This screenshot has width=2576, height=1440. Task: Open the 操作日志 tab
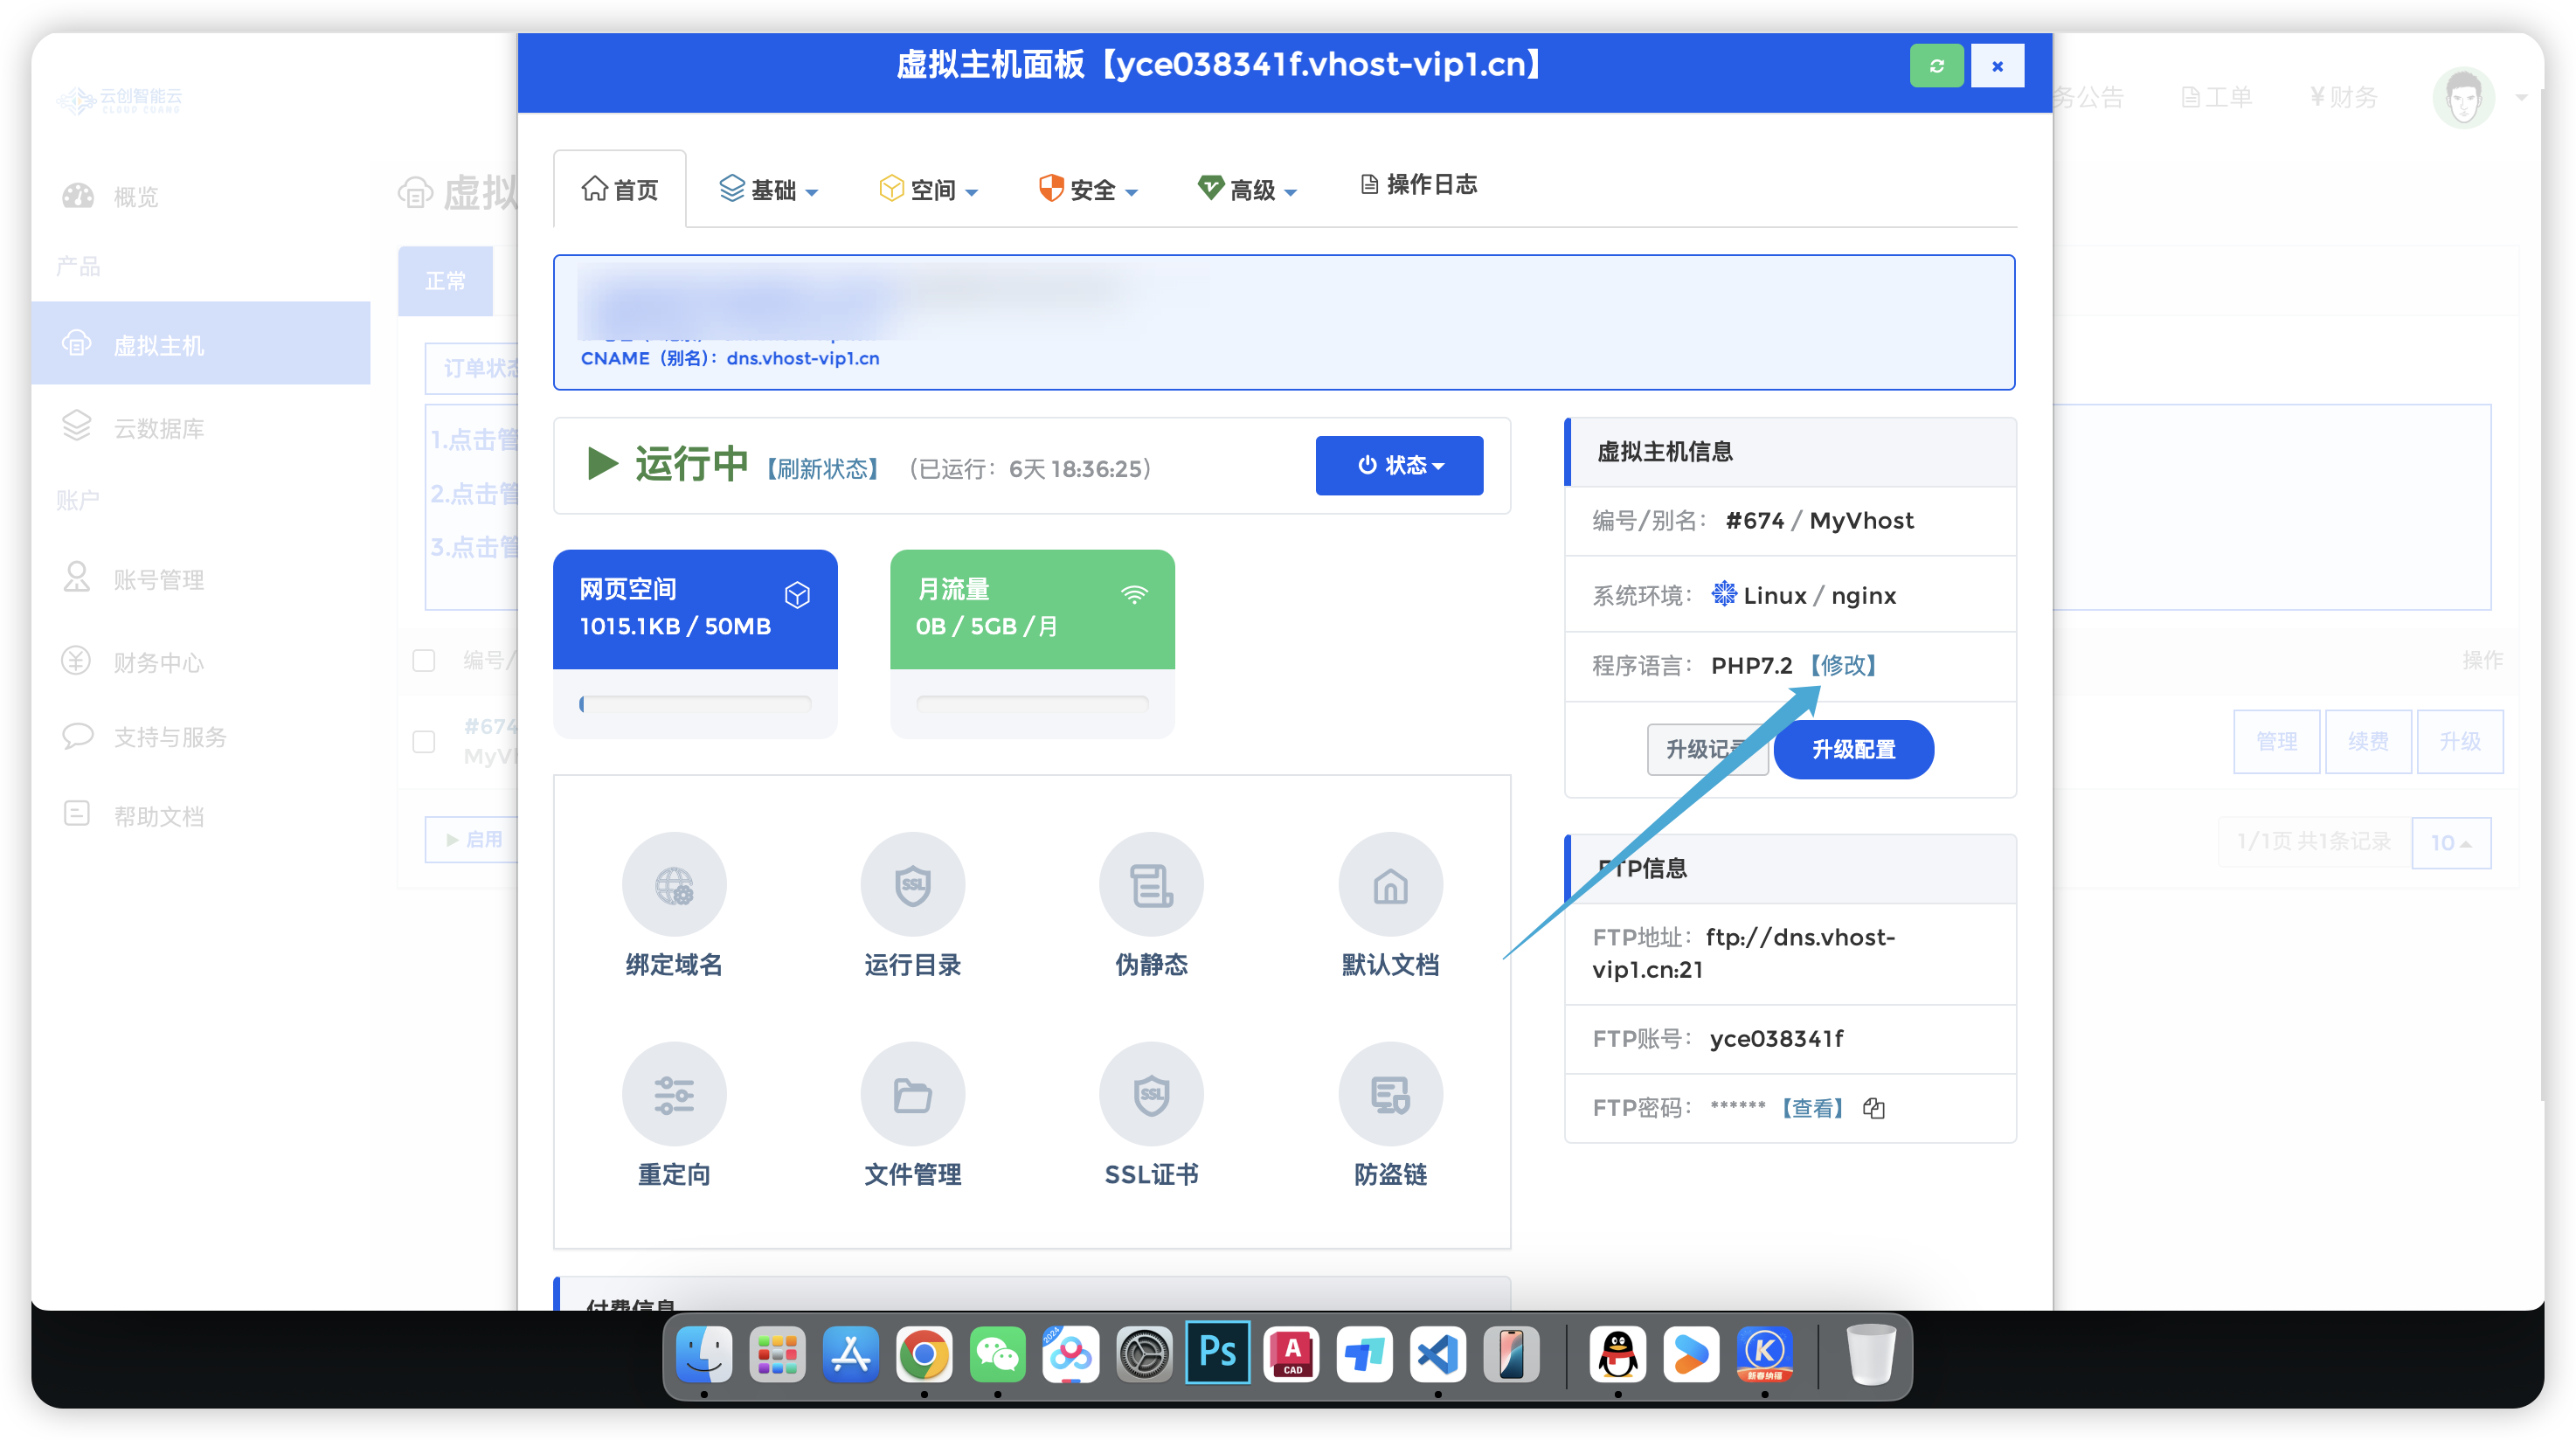(x=1418, y=184)
